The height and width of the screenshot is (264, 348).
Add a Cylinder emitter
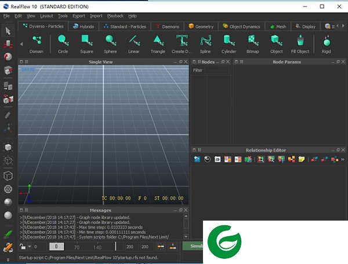[x=229, y=44]
